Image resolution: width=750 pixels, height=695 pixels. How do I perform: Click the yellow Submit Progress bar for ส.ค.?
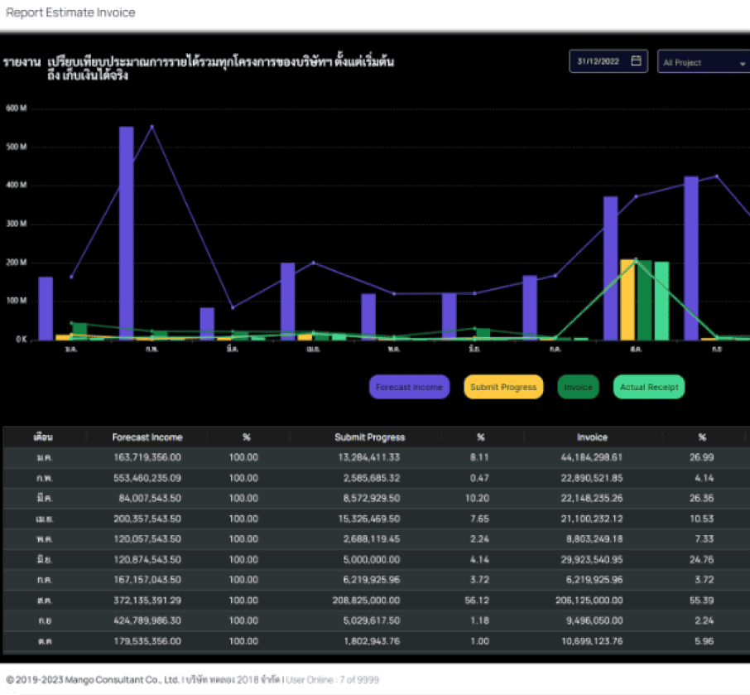pyautogui.click(x=627, y=299)
